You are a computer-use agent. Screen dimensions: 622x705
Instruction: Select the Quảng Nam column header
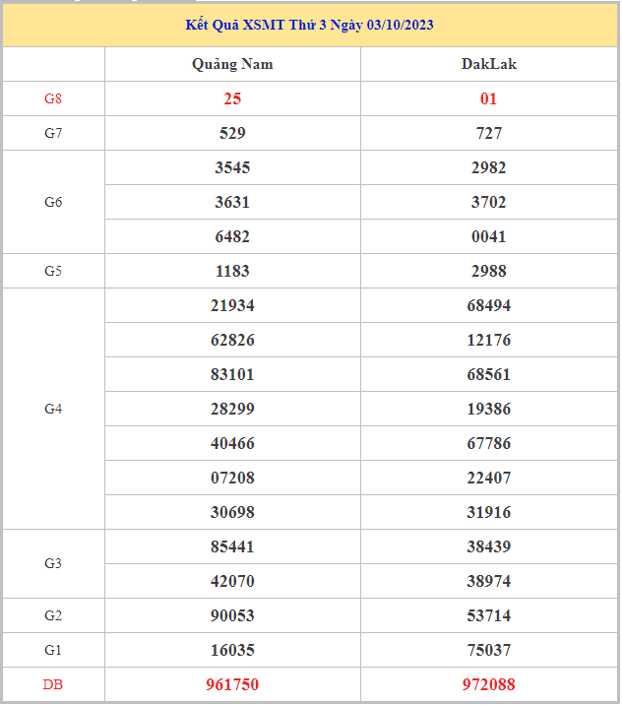click(x=232, y=64)
